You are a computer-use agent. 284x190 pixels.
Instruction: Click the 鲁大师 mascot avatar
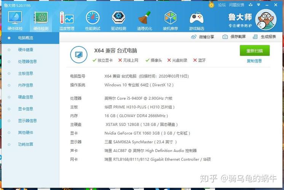point(266,19)
